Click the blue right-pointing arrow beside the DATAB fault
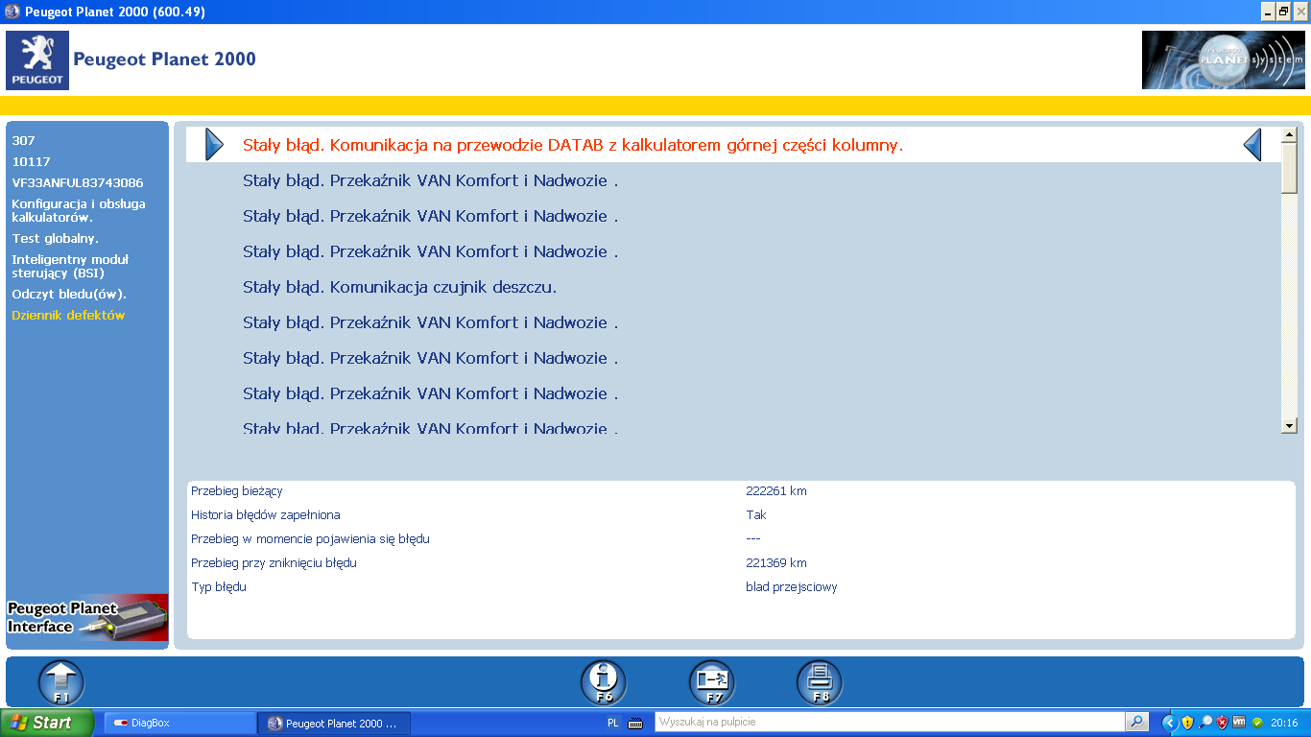Viewport: 1311px width, 737px height. point(214,145)
